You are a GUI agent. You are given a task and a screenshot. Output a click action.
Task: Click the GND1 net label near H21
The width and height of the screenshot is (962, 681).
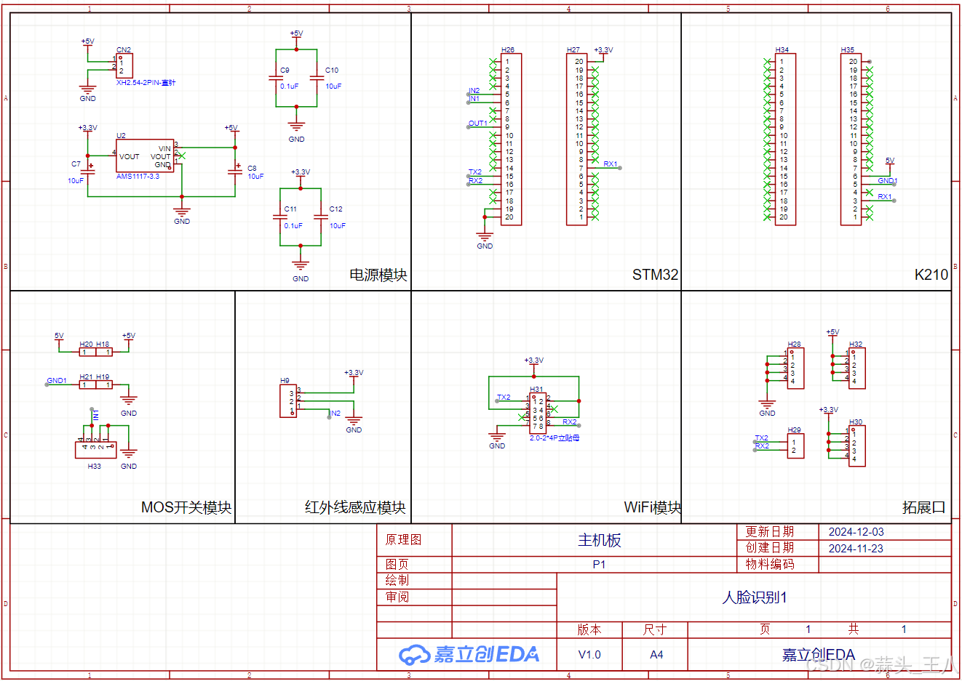point(57,380)
